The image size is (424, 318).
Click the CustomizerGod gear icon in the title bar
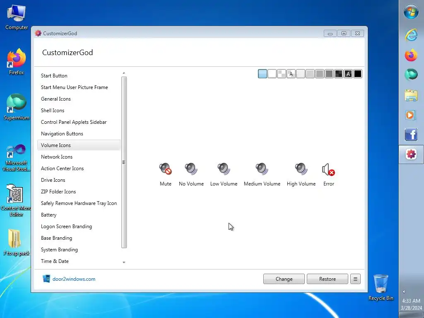[38, 33]
